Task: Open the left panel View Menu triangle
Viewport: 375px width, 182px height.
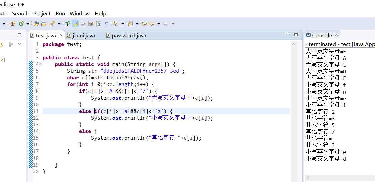Action: point(20,44)
